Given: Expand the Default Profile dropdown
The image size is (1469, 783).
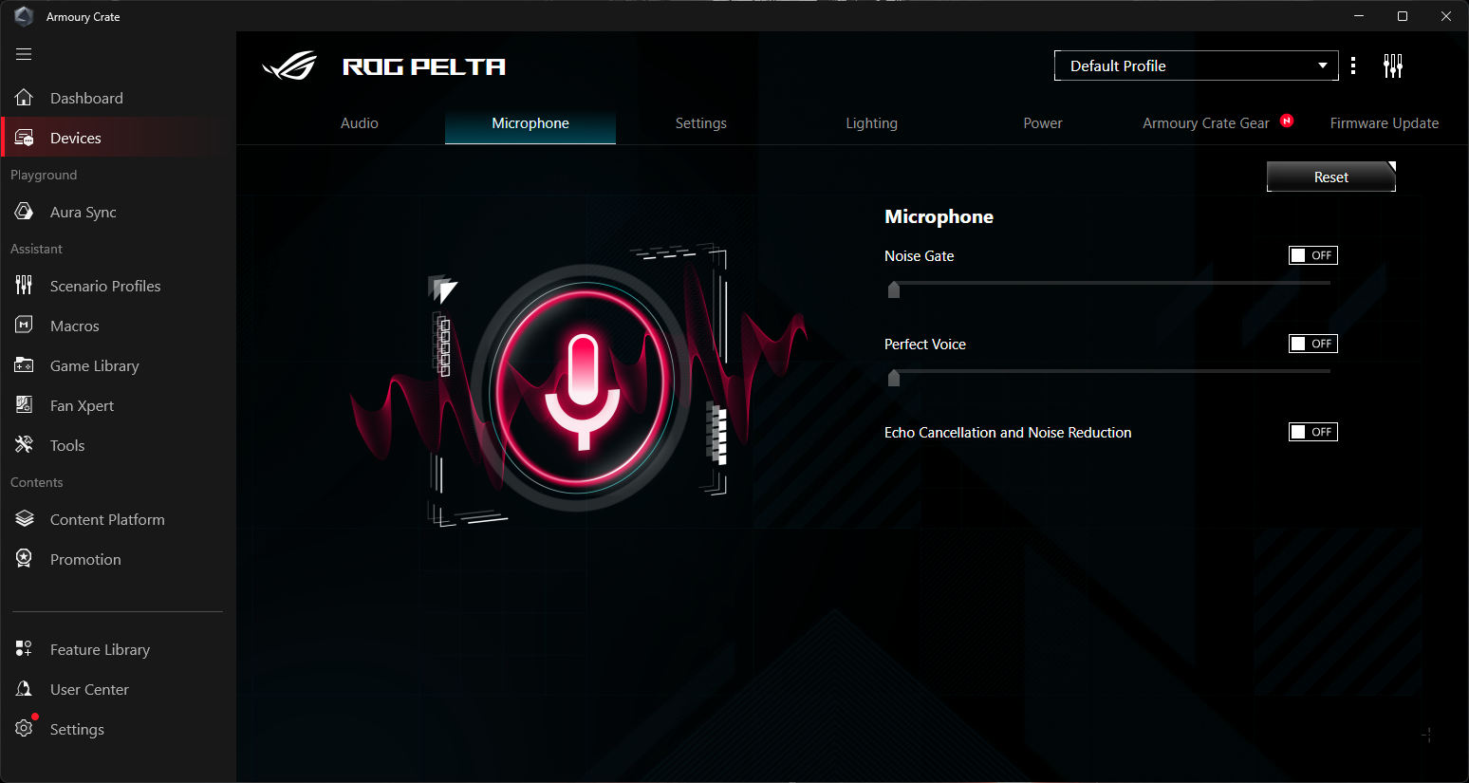Looking at the screenshot, I should coord(1196,65).
